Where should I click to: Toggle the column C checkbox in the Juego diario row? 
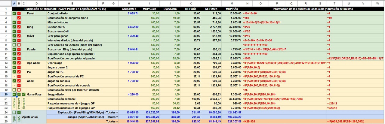(x=24, y=95)
